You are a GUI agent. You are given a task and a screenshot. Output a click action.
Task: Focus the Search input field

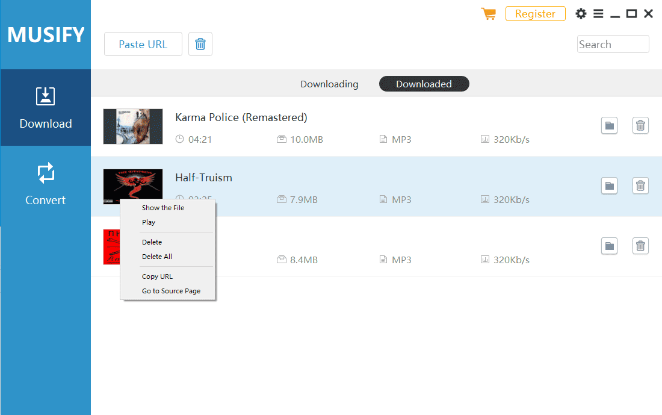(613, 44)
